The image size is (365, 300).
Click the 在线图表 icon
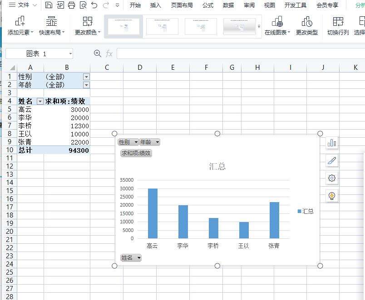tap(277, 21)
